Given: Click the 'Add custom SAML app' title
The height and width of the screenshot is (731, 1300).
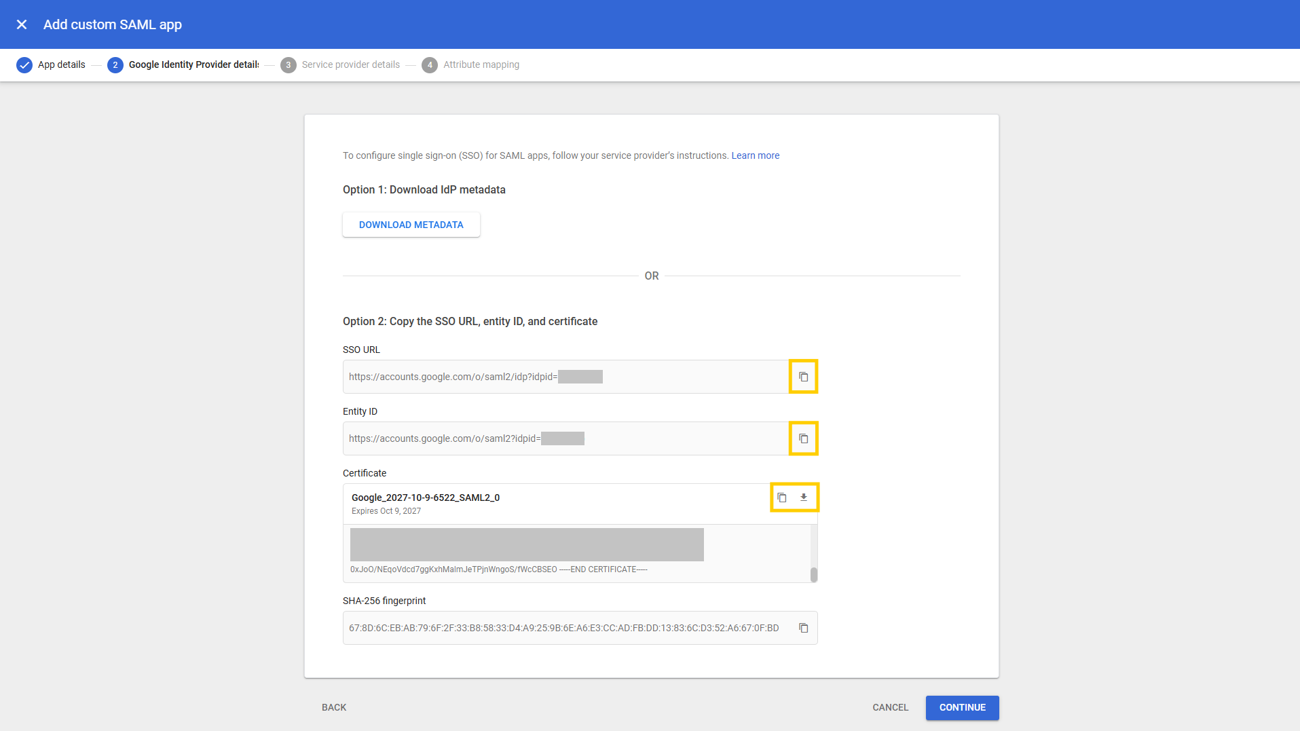Looking at the screenshot, I should click(x=113, y=24).
